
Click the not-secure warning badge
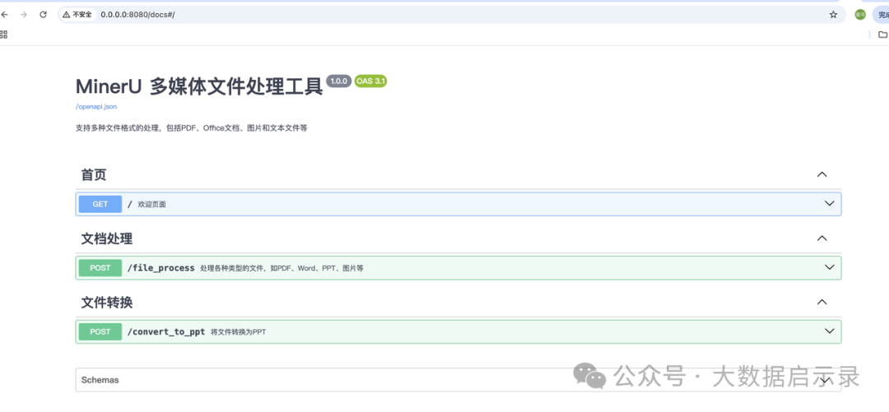[77, 15]
